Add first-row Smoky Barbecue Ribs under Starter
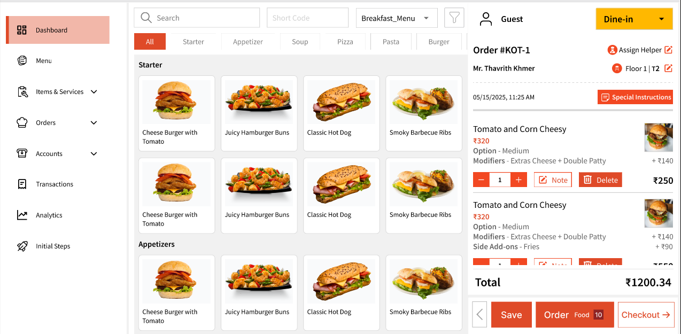 click(x=423, y=113)
